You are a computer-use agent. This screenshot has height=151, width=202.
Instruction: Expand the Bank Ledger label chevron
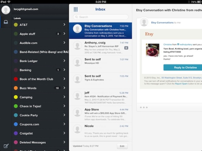pyautogui.click(x=64, y=61)
